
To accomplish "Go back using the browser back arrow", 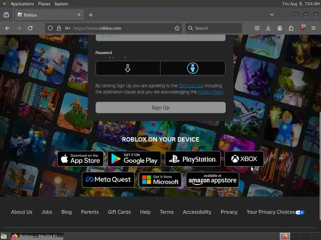I will click(8, 28).
